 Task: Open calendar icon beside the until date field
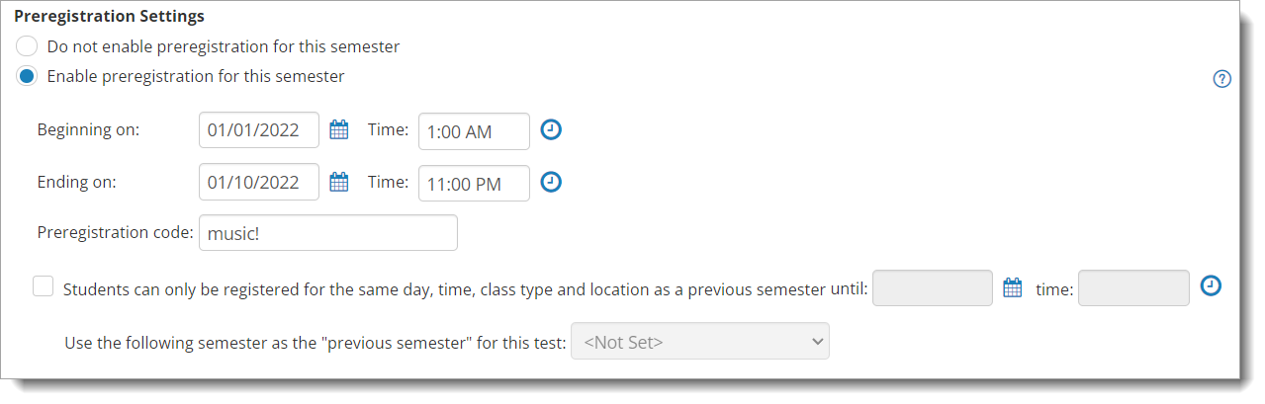point(1012,287)
